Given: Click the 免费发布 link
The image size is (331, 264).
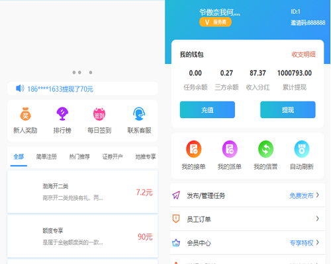Looking at the screenshot, I should point(301,195).
